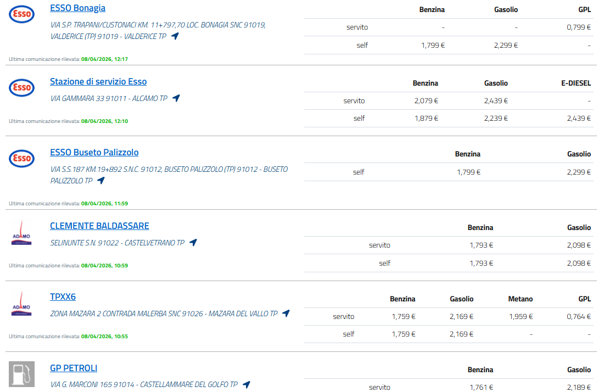Click the Esso logo beside ESSO Bonagia

click(22, 14)
